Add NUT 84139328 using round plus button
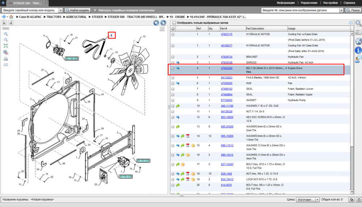 173,112
